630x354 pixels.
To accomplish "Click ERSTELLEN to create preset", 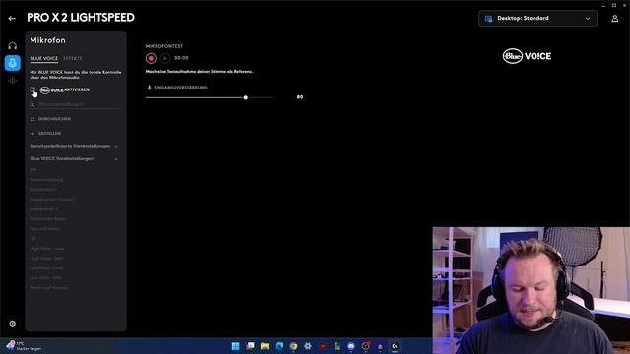I will click(x=50, y=134).
